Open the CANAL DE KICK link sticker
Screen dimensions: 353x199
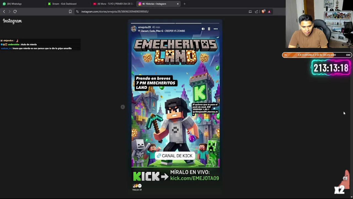point(174,156)
